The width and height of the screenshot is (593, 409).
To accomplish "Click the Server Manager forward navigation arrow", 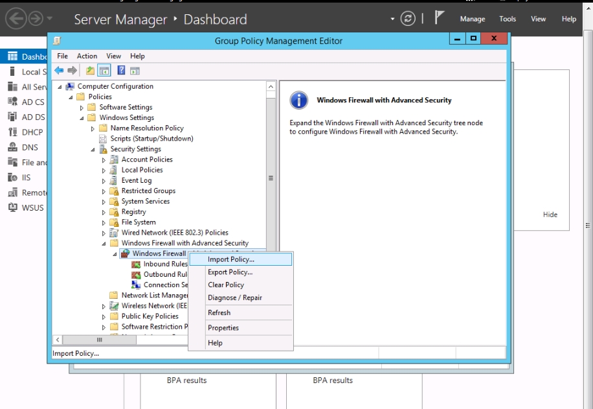I will click(x=36, y=18).
